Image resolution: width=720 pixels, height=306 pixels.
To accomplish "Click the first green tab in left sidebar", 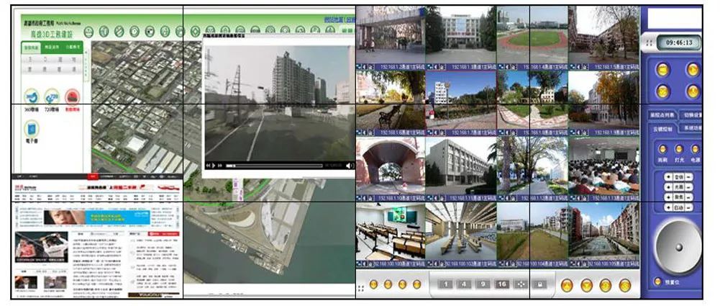I will tap(31, 47).
